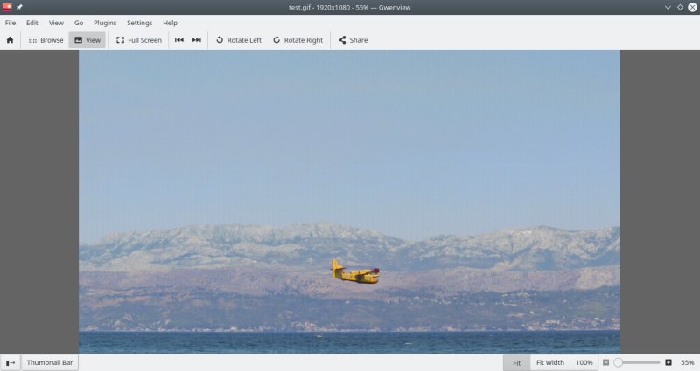Enable Fit zoom mode

pos(516,362)
